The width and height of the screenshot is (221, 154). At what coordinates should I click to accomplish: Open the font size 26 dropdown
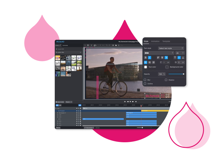[x=180, y=53]
